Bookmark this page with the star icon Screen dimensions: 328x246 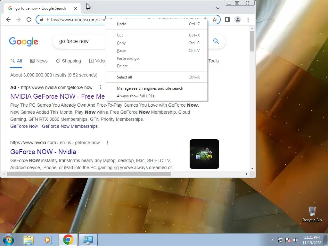(214, 20)
